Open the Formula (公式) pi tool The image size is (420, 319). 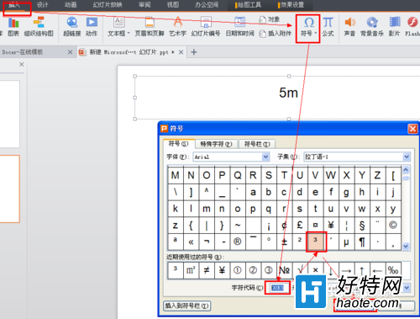(328, 27)
